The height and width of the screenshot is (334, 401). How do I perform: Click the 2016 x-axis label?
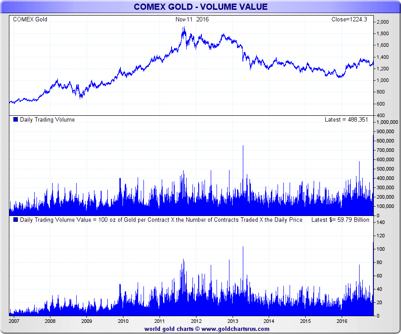tap(342, 321)
